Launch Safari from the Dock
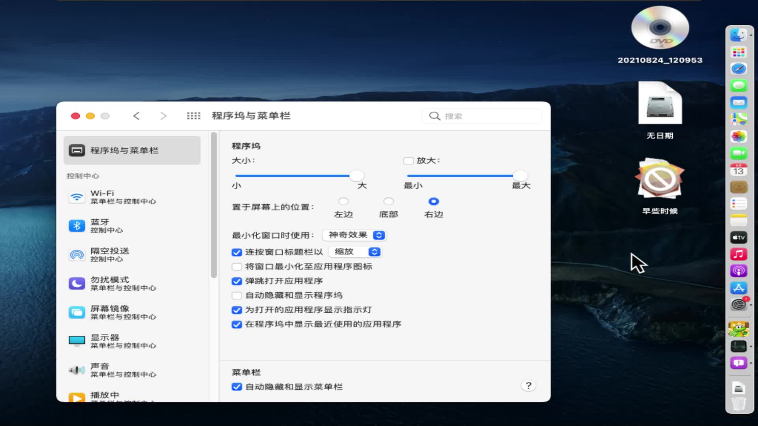This screenshot has height=426, width=758. [738, 68]
